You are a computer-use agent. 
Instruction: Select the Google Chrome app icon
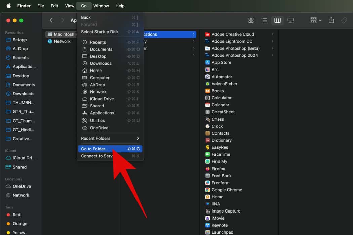[x=208, y=190]
